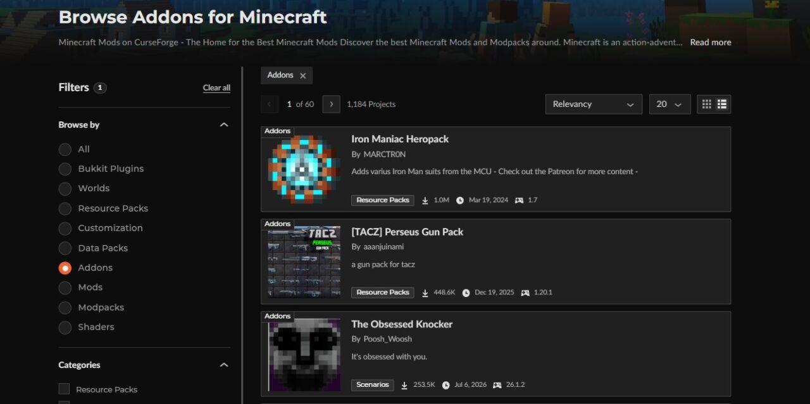The width and height of the screenshot is (810, 404).
Task: Click the Mar 19, 2024 date
Action: pos(489,200)
